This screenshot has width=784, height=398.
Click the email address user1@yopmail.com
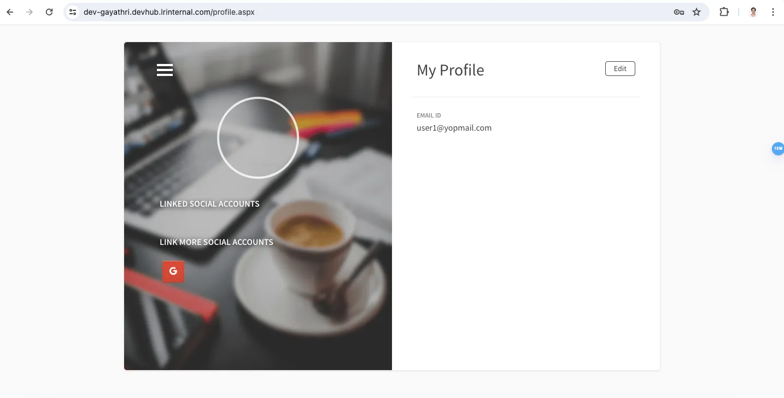point(454,127)
